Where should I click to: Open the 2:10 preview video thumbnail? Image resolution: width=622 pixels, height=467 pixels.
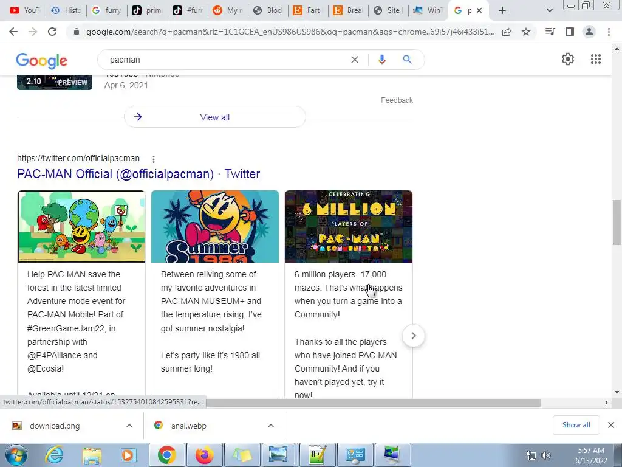(x=55, y=82)
